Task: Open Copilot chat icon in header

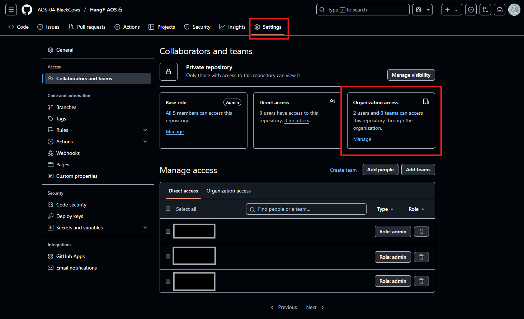Action: [x=418, y=10]
